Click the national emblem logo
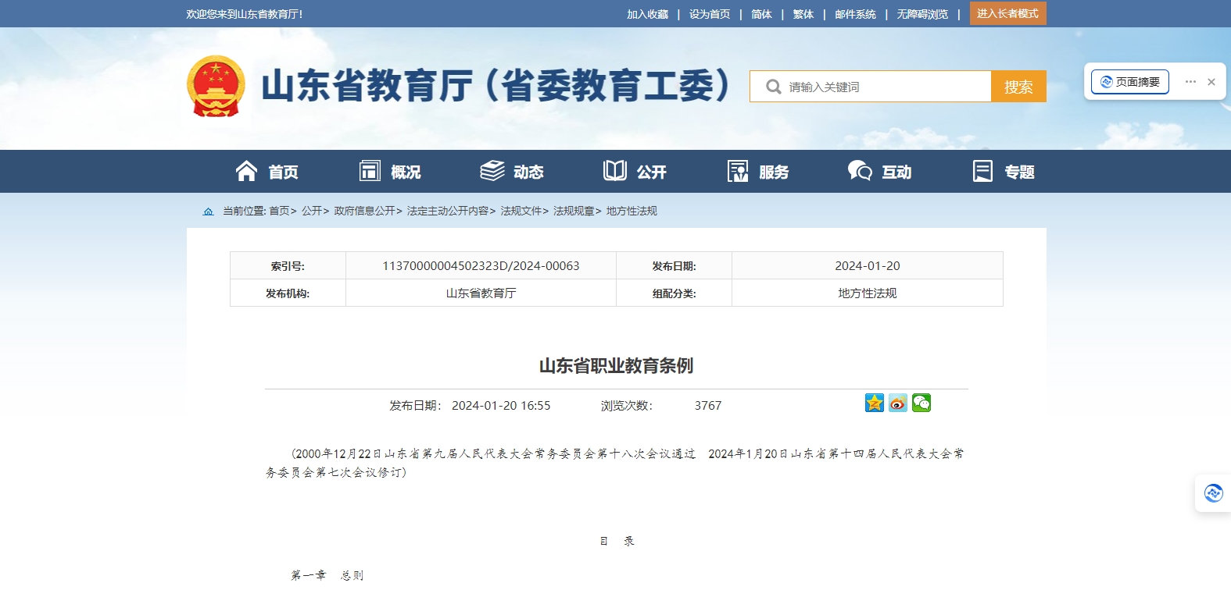This screenshot has width=1231, height=590. tap(216, 86)
